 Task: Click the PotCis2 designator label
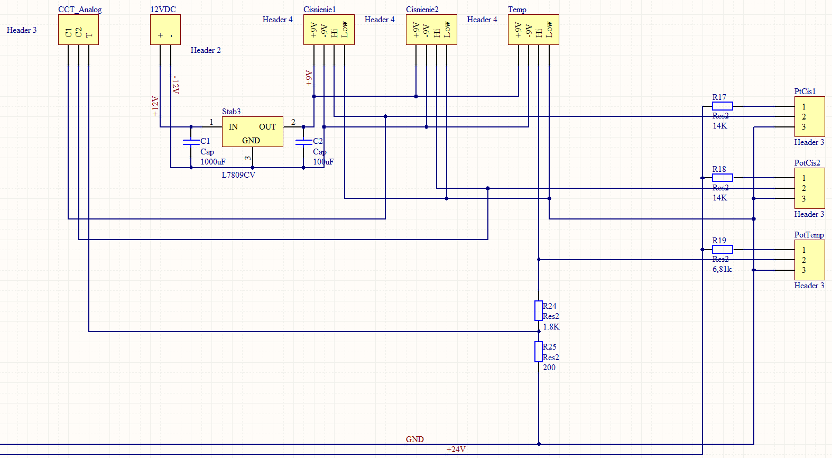pyautogui.click(x=808, y=163)
